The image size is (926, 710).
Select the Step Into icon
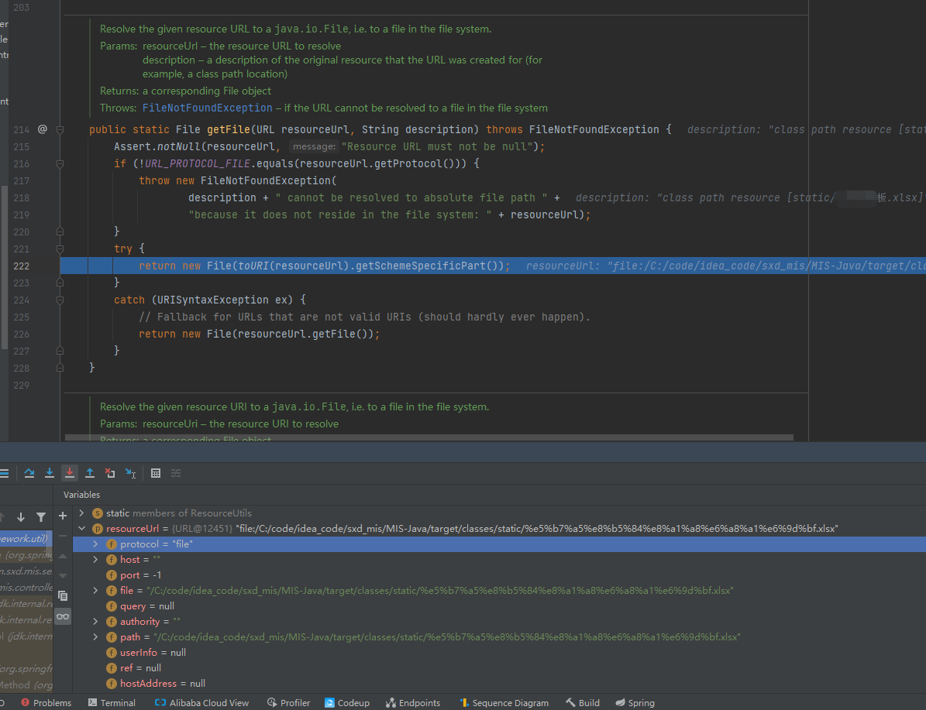(50, 473)
